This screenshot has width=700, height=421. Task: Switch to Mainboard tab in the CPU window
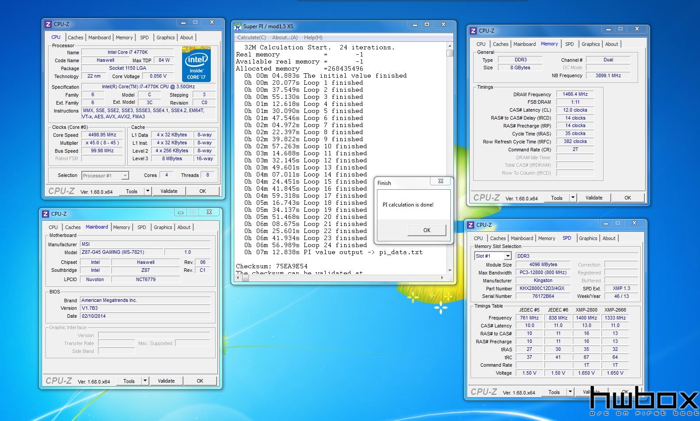point(99,38)
